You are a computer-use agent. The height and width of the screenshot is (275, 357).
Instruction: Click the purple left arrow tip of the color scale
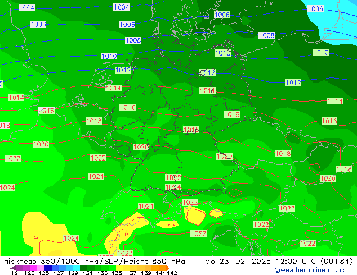click(x=12, y=268)
